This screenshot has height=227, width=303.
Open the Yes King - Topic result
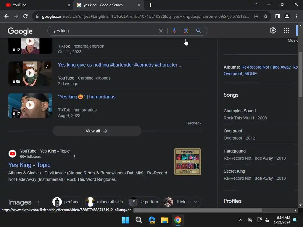[x=29, y=165]
